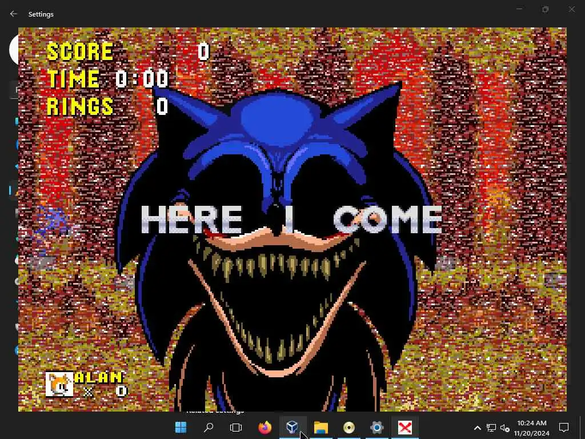
Task: Switch to the Settings gear taskbar icon
Action: (x=377, y=427)
